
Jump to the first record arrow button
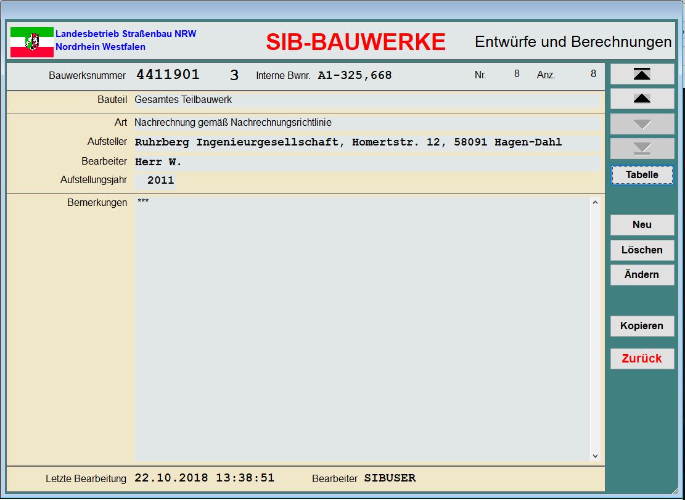point(642,74)
